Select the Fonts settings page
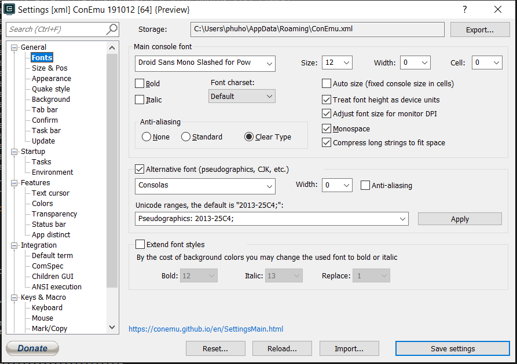This screenshot has height=364, width=517. point(41,57)
